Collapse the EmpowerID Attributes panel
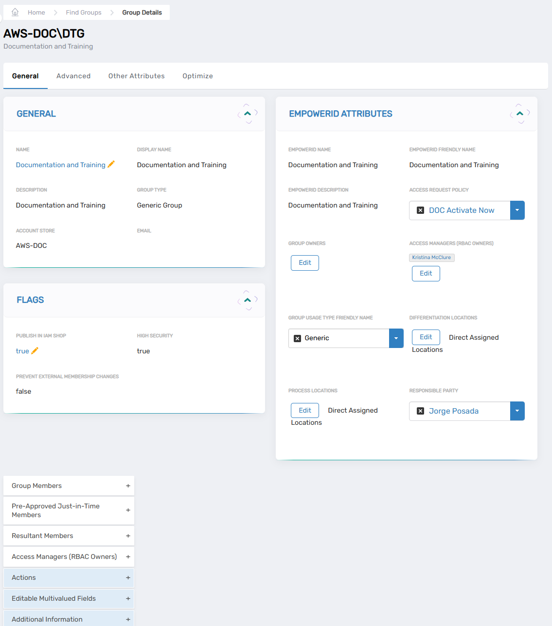The image size is (552, 626). tap(520, 114)
